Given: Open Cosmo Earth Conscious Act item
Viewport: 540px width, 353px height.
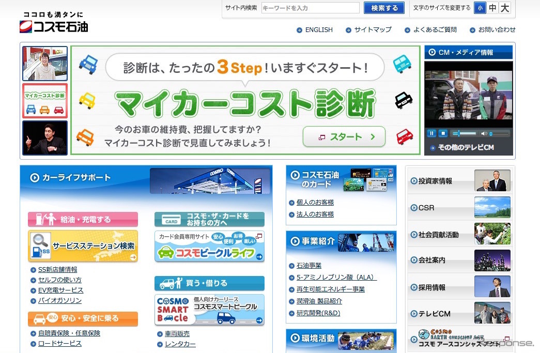Looking at the screenshot, I should pos(460,339).
